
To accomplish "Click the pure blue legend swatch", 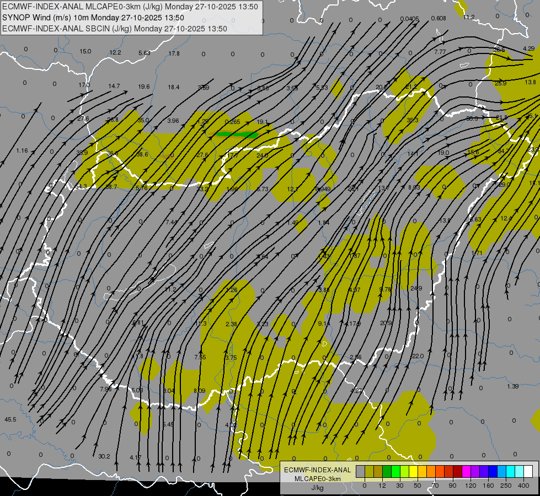I will (x=493, y=471).
